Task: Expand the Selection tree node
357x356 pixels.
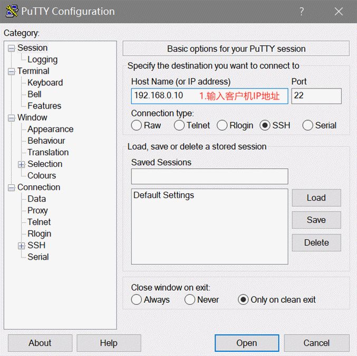Action: point(22,164)
